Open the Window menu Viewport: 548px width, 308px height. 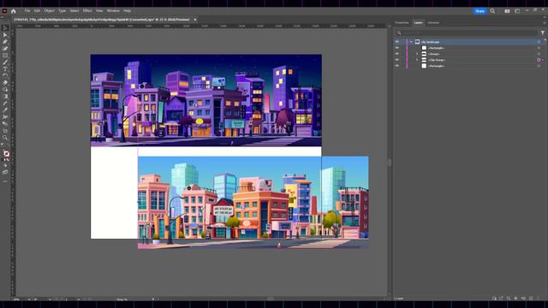coord(113,11)
